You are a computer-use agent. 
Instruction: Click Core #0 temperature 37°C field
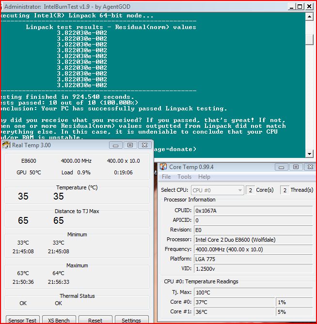(x=234, y=302)
